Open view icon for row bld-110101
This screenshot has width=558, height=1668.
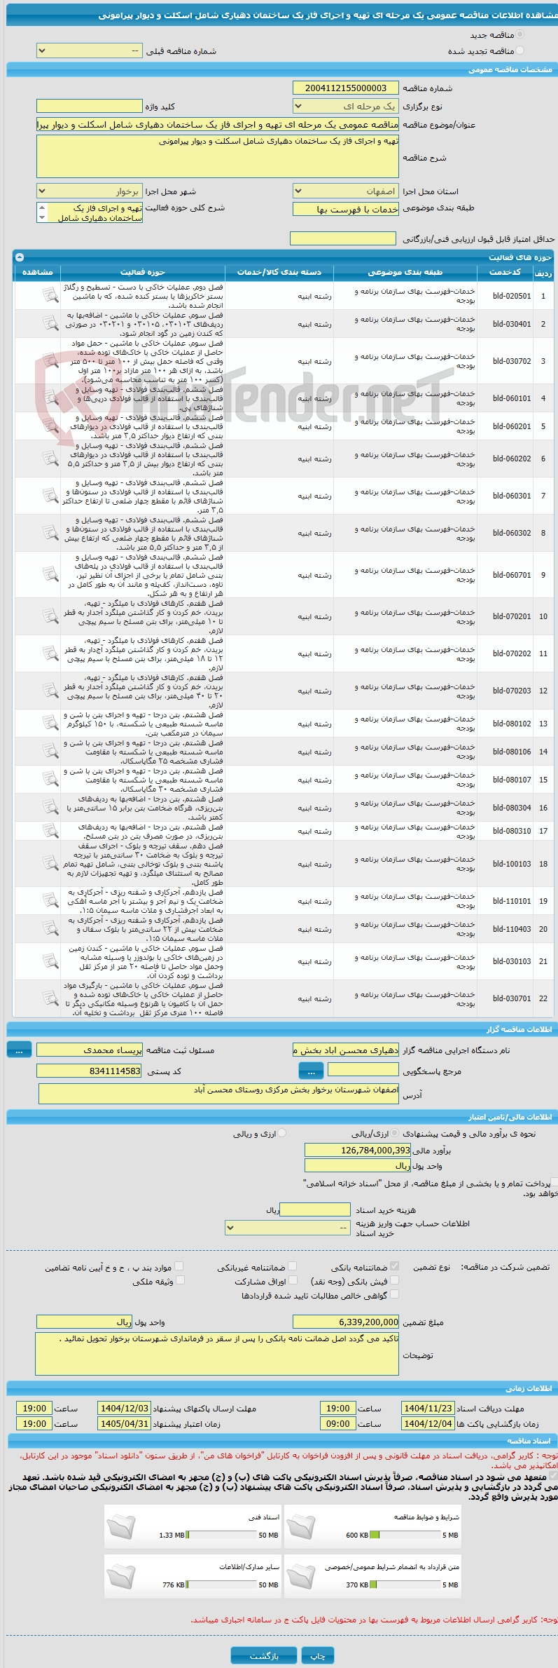click(50, 900)
